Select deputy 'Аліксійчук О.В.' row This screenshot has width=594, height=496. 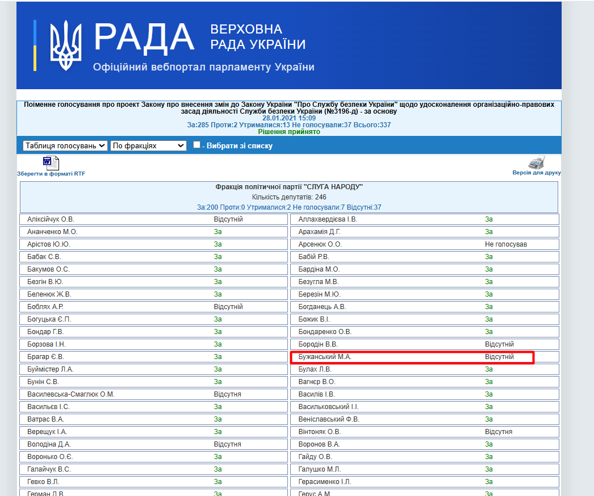click(x=154, y=219)
